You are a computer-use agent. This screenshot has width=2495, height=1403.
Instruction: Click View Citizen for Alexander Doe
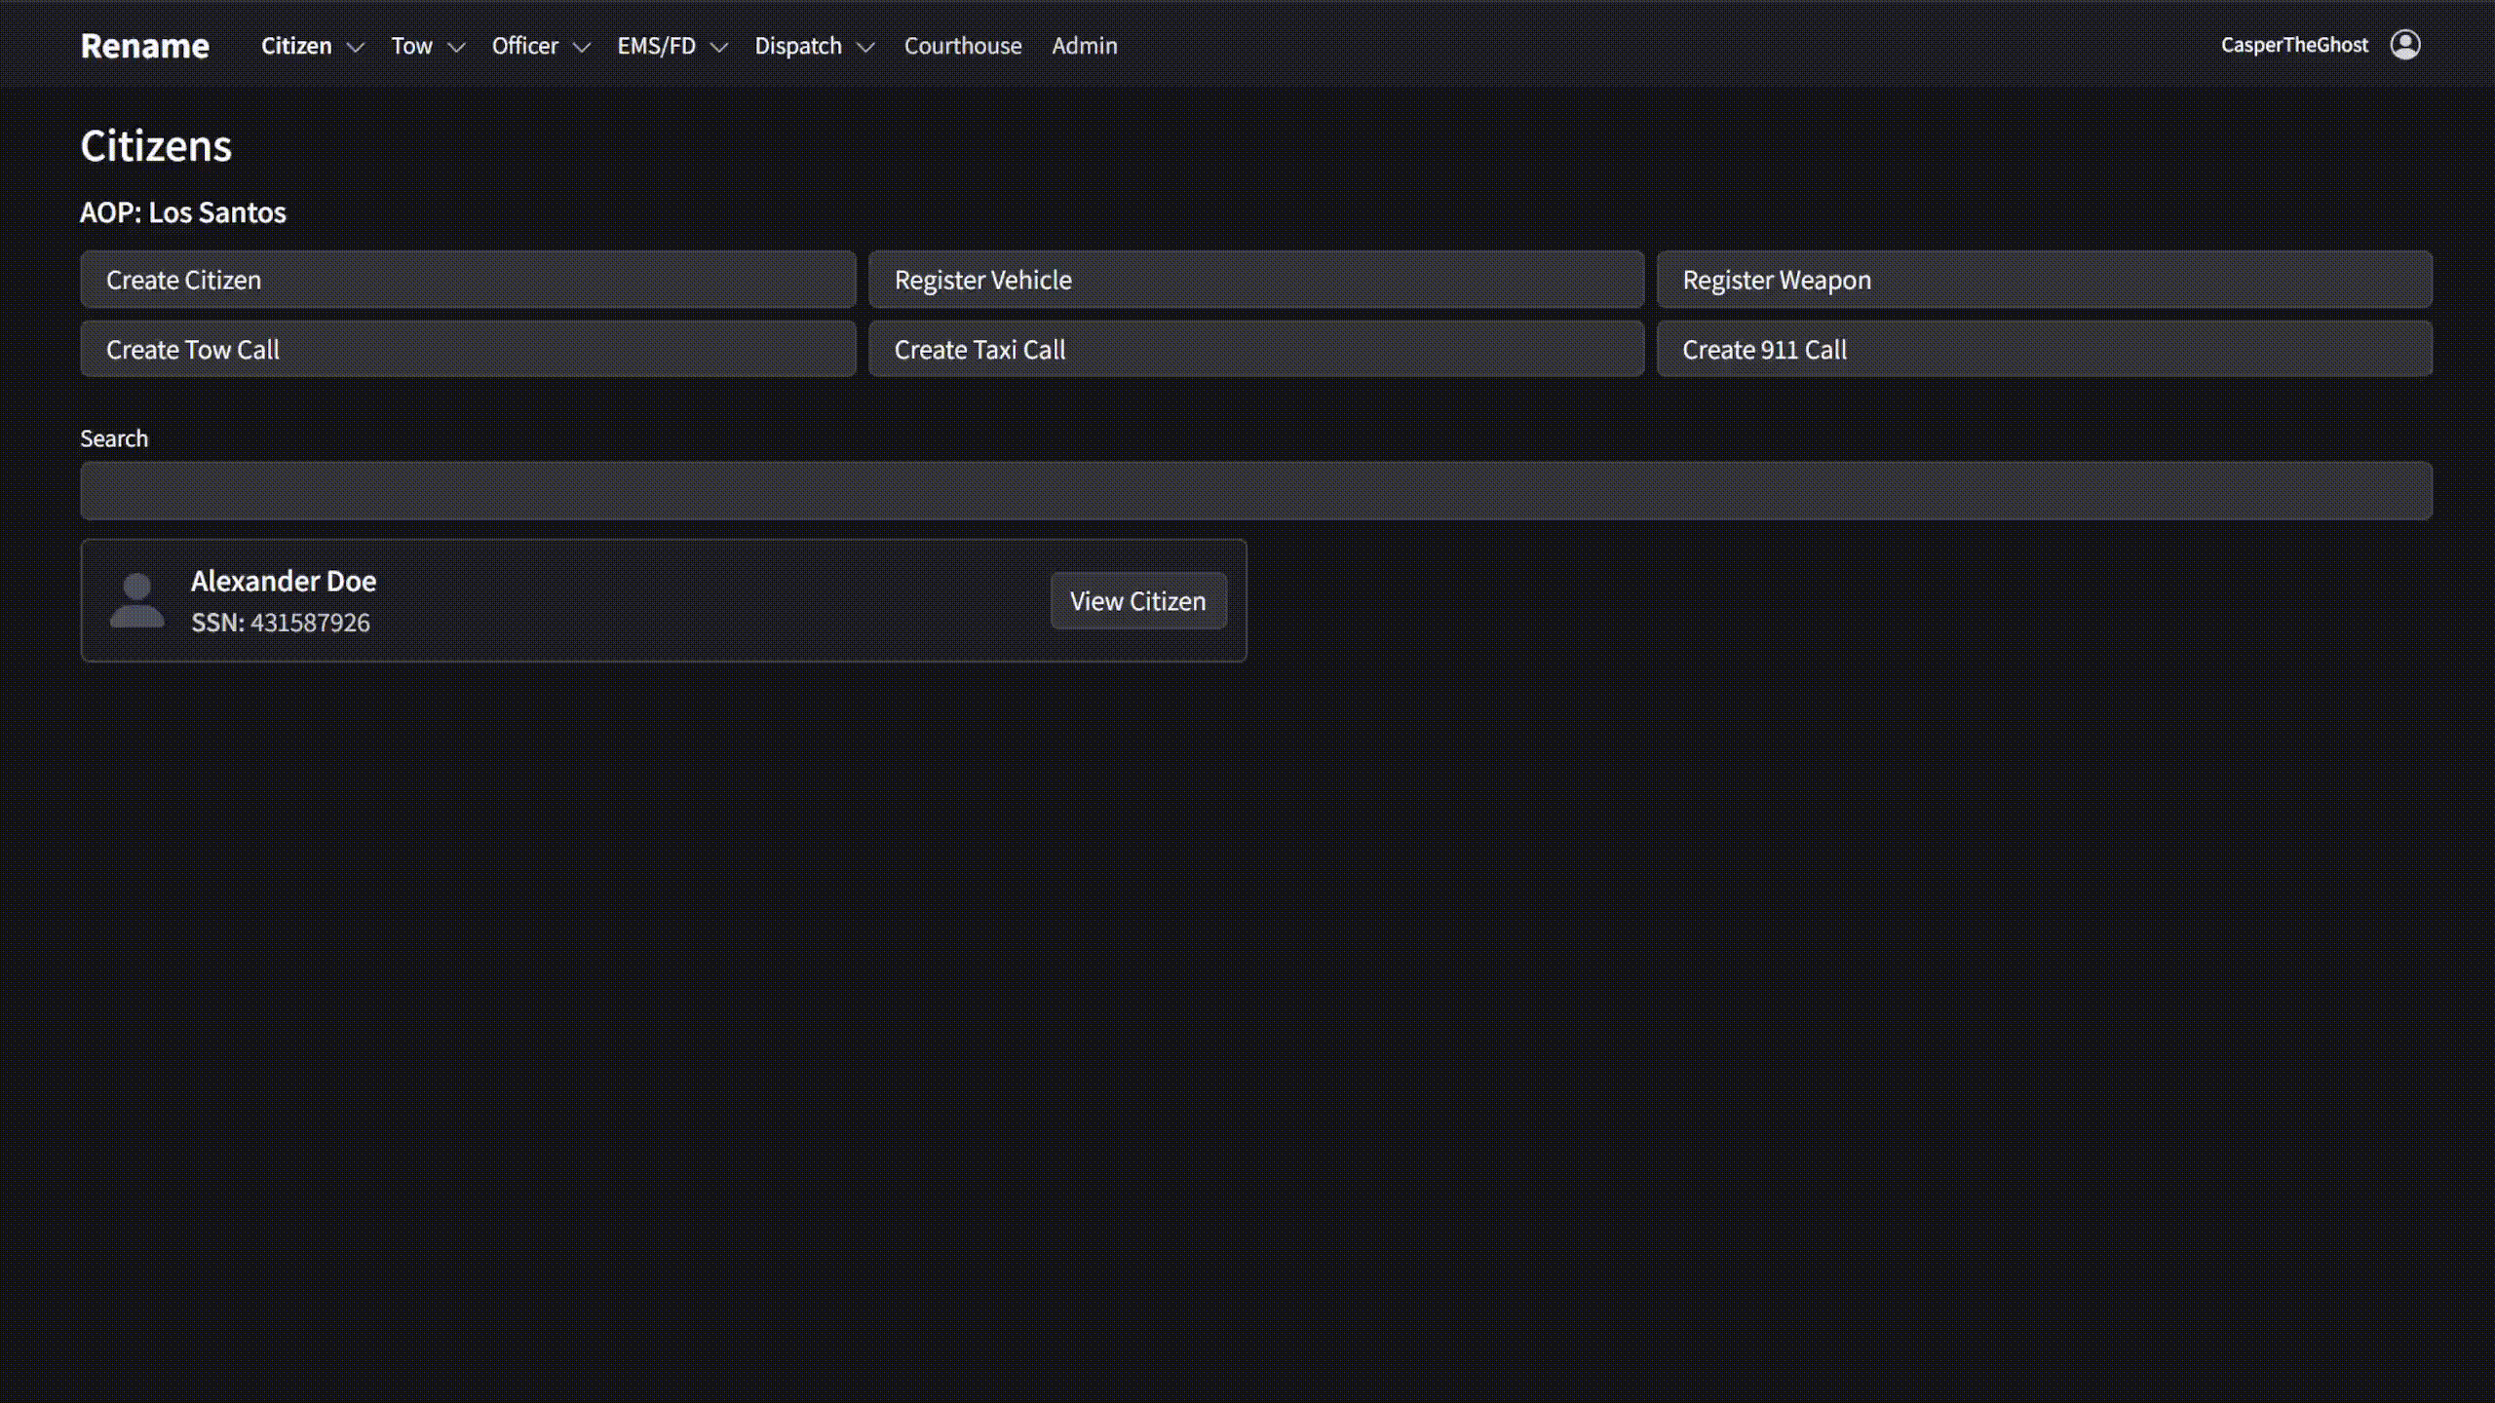(x=1137, y=601)
